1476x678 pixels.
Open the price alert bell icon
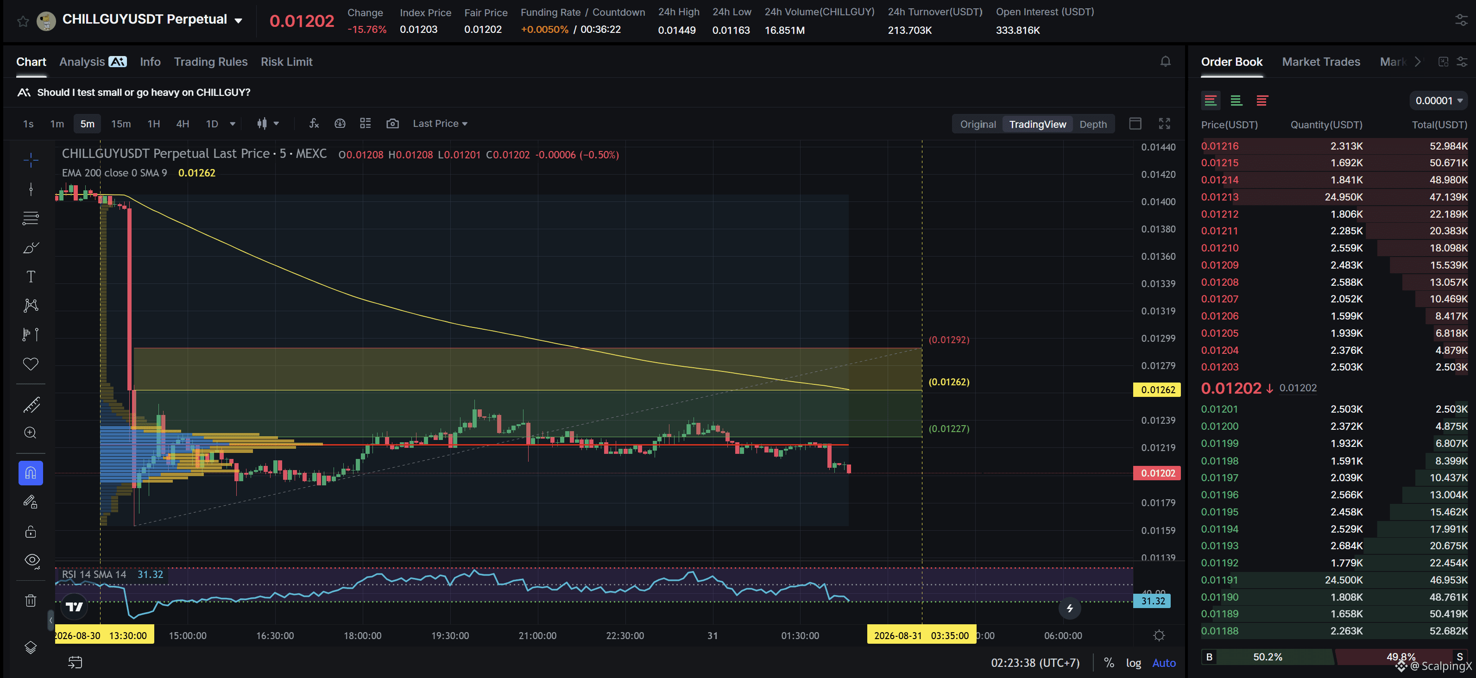(x=1165, y=61)
